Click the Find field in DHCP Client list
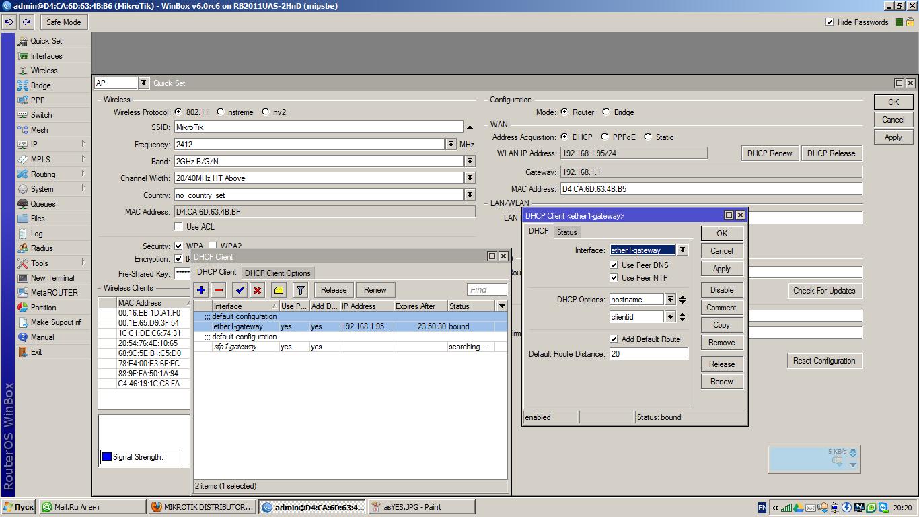This screenshot has height=517, width=919. (486, 290)
